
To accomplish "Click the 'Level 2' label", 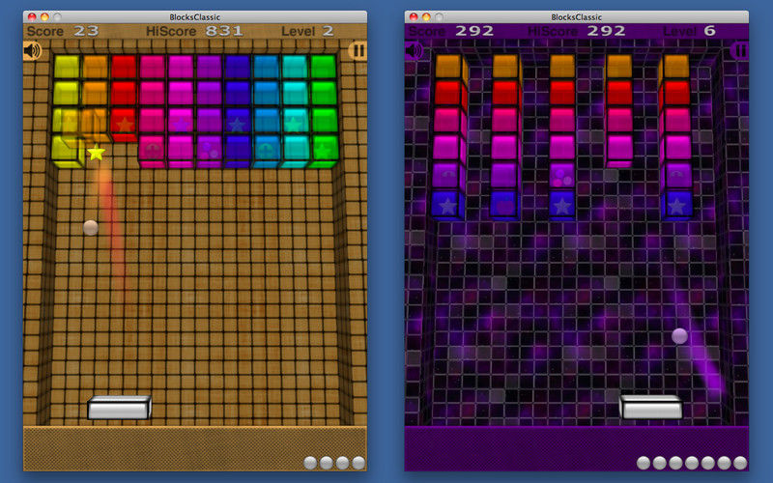I will coord(307,32).
